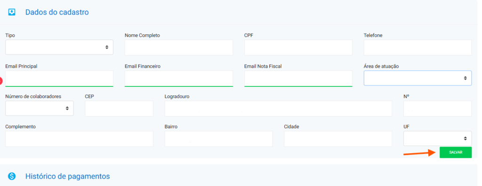Click the Nome Completo input field
This screenshot has height=186, width=482.
tap(178, 47)
